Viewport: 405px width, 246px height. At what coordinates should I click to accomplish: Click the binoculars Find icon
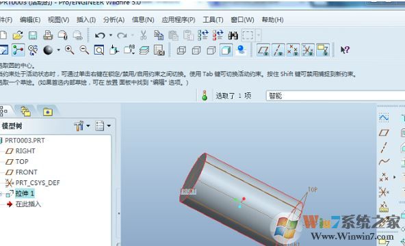tap(233, 36)
